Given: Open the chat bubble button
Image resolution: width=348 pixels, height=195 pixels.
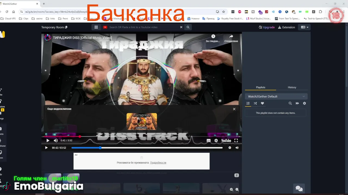Looking at the screenshot, I should (299, 188).
